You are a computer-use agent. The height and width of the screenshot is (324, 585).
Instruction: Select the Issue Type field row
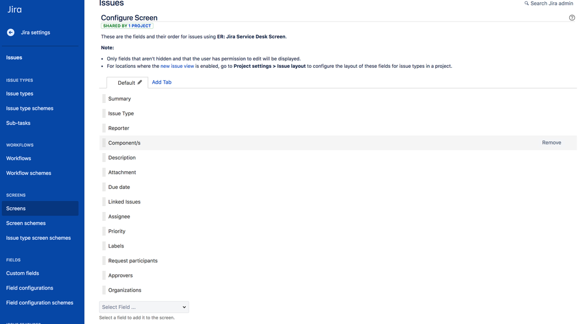338,113
